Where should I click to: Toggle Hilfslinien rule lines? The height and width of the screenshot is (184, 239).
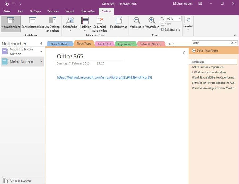(x=85, y=23)
